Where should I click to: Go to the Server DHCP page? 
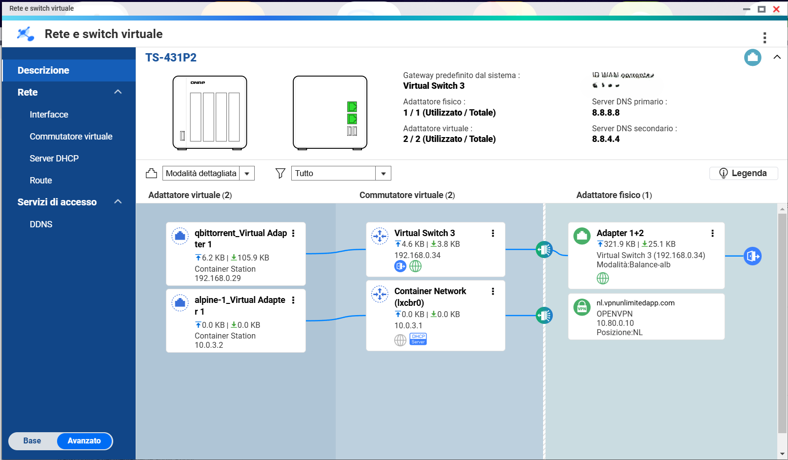tap(54, 159)
